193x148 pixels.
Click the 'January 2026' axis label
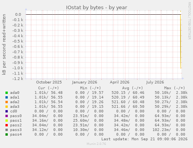click(x=85, y=82)
